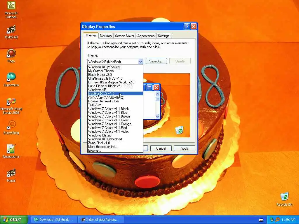Select the Notepad++ desktop shortcut
The height and width of the screenshot is (224, 299).
pos(11,151)
